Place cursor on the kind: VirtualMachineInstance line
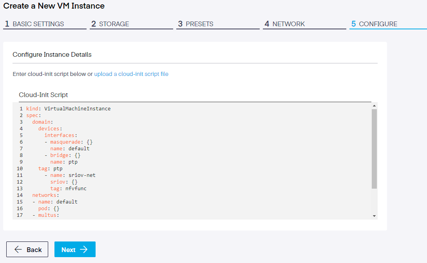This screenshot has height=263, width=427. (x=69, y=108)
